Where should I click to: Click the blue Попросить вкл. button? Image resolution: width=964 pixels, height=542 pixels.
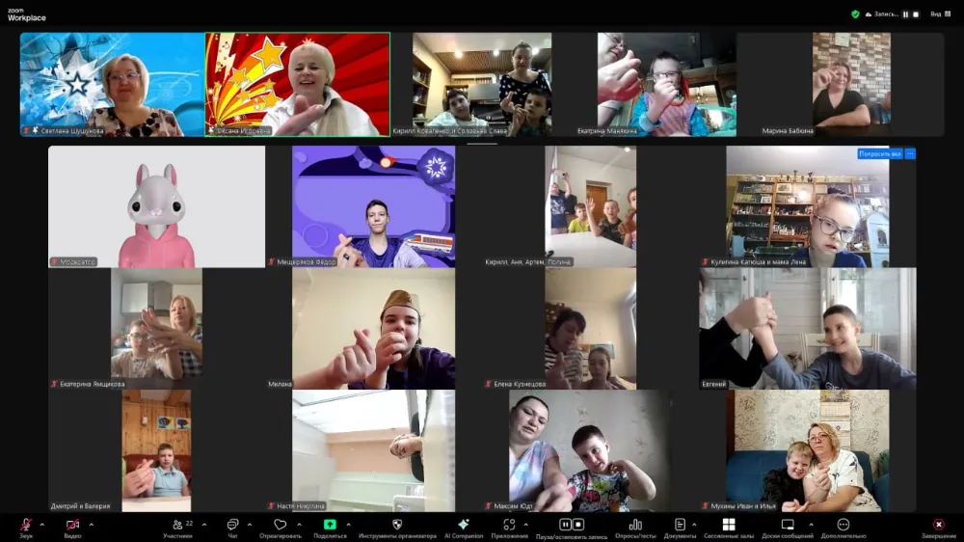point(879,154)
